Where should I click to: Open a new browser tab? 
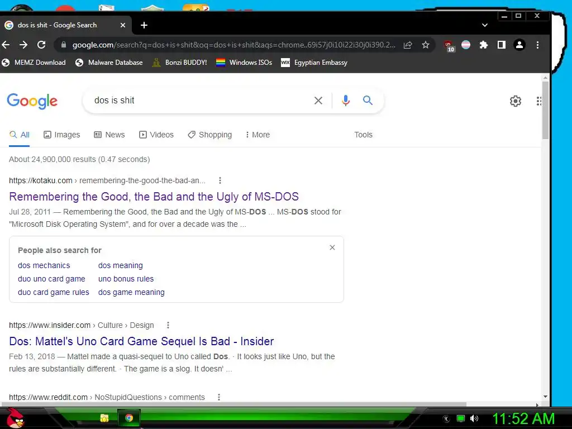(x=144, y=25)
